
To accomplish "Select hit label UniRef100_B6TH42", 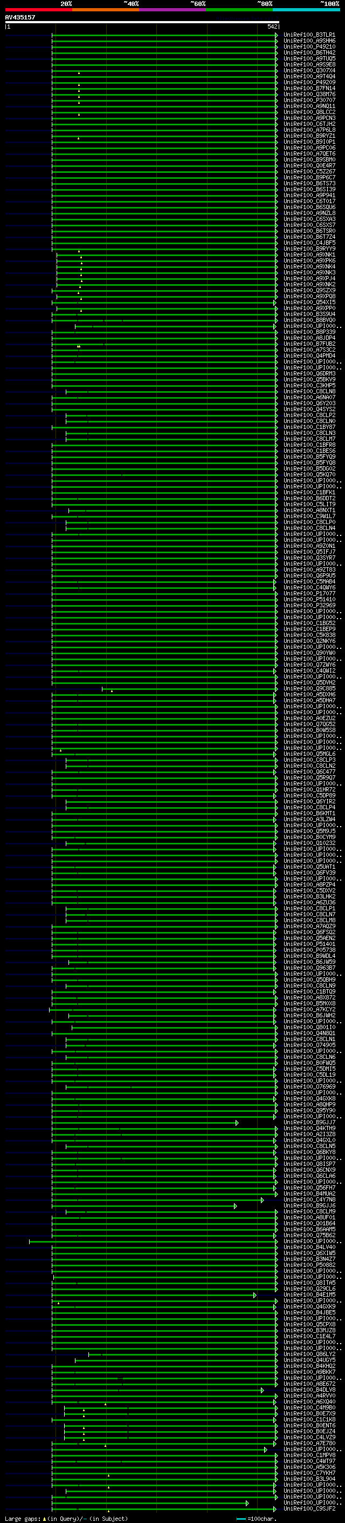I will coord(309,52).
